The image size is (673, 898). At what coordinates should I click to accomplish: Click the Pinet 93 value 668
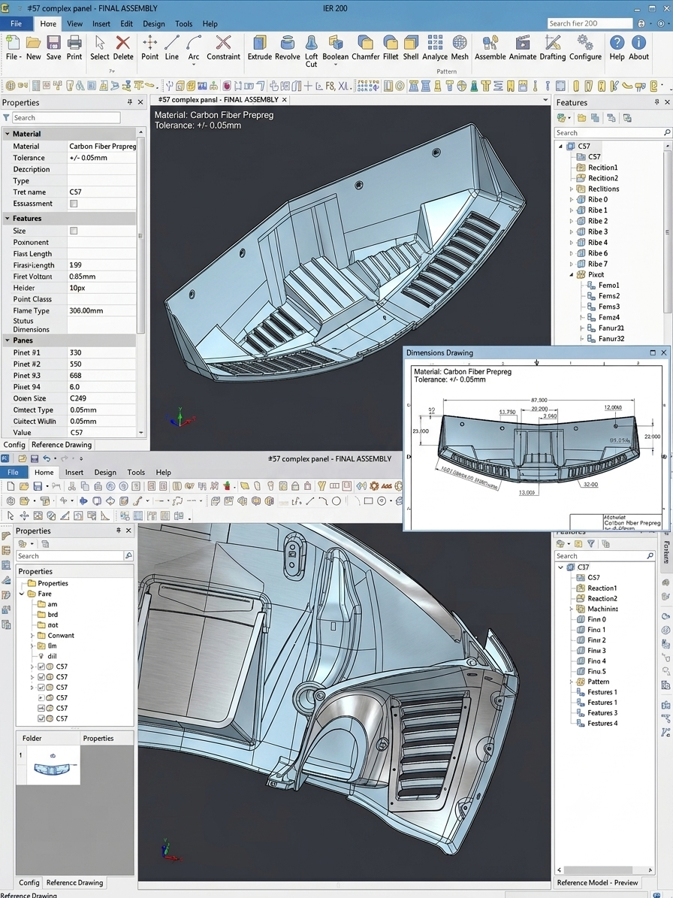tap(76, 376)
